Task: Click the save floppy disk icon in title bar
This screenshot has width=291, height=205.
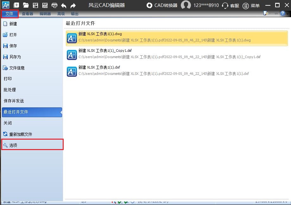Action: pyautogui.click(x=35, y=5)
